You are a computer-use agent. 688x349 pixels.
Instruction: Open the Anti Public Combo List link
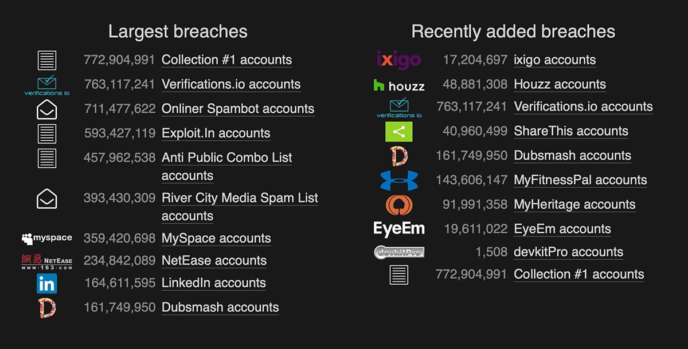(226, 158)
